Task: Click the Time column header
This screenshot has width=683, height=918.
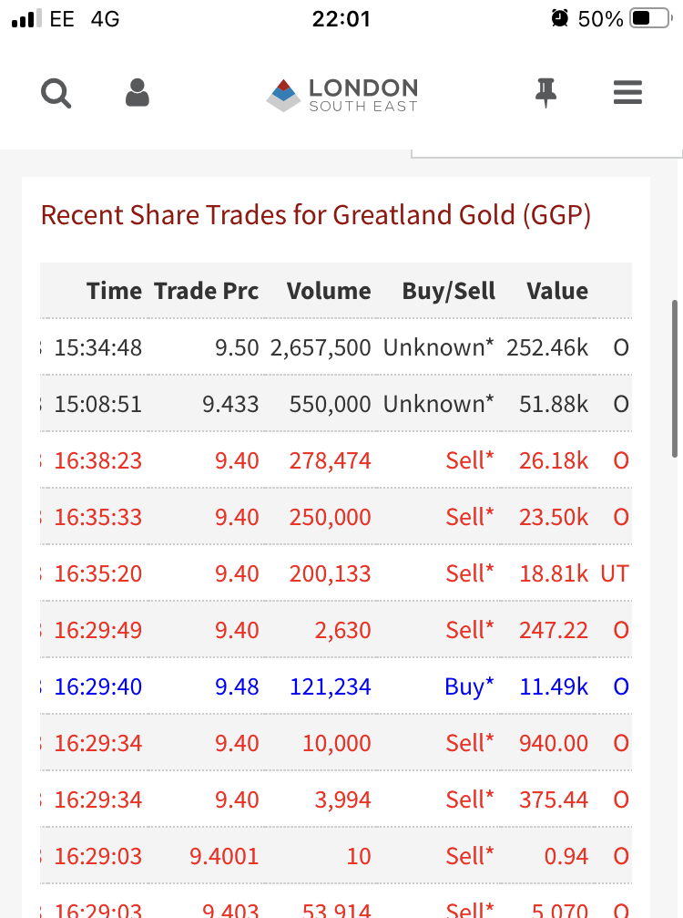Action: tap(114, 291)
